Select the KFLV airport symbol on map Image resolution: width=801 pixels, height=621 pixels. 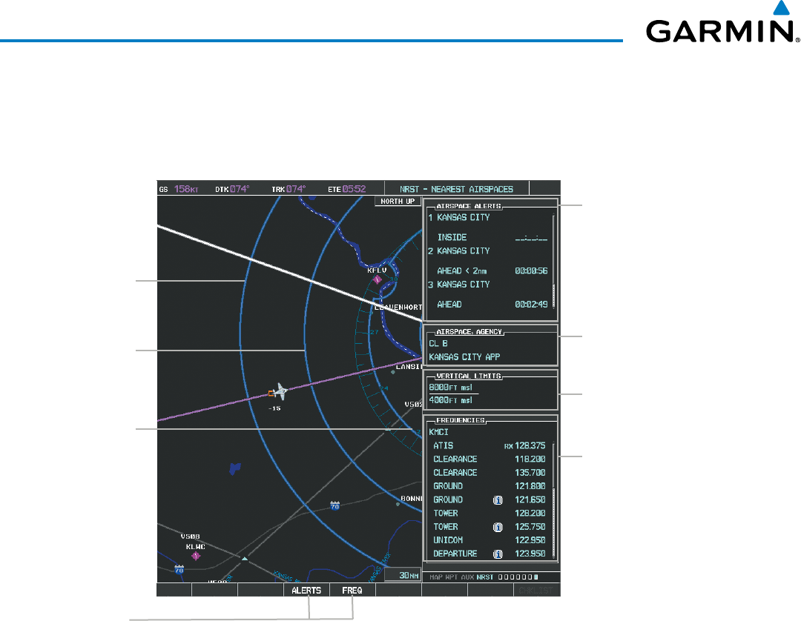click(x=378, y=279)
